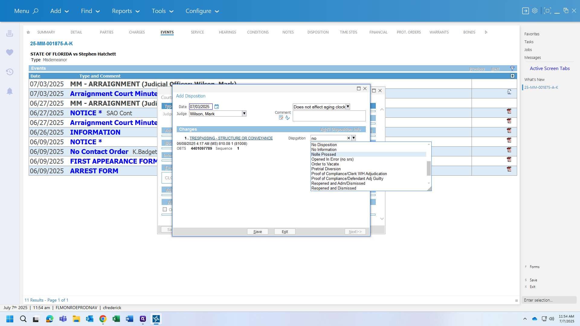Open PDF icon for INFORMATION row
This screenshot has width=580, height=326.
point(509,131)
